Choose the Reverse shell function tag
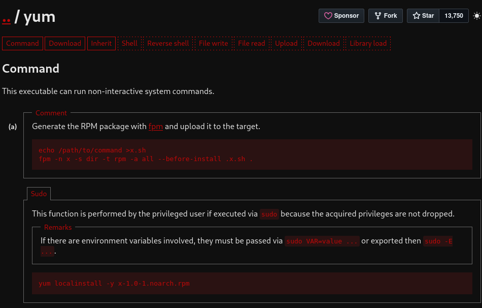The image size is (482, 308). (168, 43)
